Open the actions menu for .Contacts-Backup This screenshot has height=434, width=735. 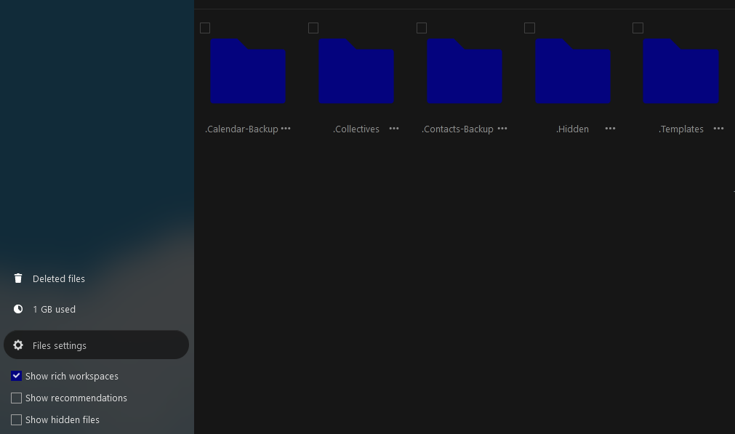click(x=502, y=129)
